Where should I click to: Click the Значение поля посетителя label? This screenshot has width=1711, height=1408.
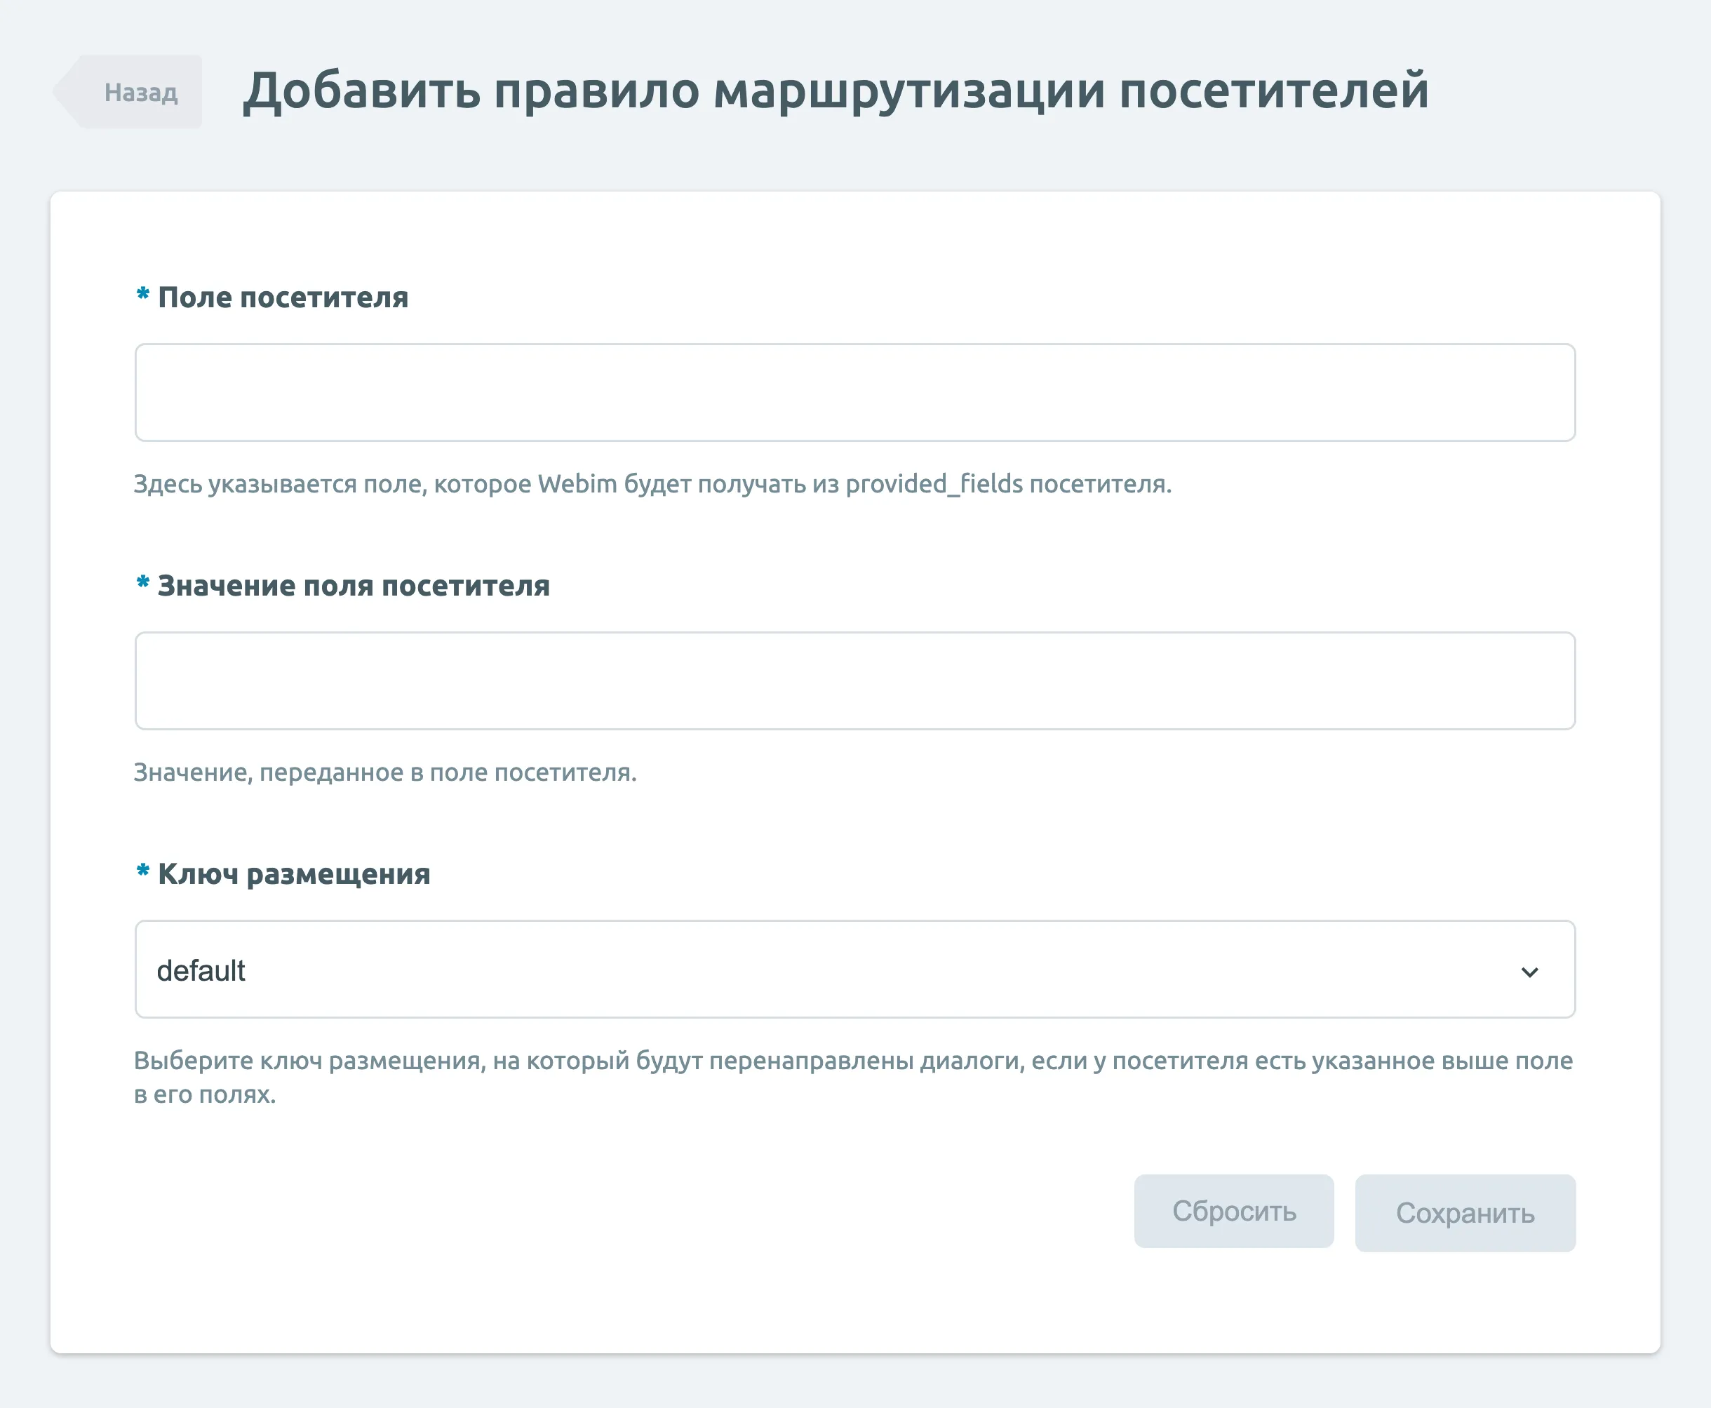point(354,586)
